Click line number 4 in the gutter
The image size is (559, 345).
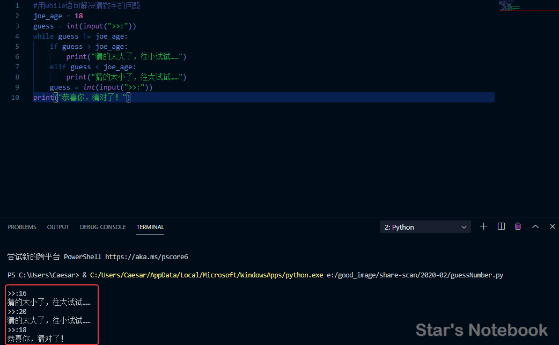17,36
